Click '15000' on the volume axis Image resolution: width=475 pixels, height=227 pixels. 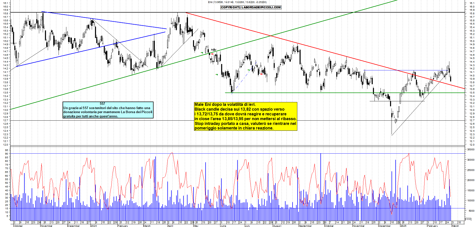click(471, 190)
